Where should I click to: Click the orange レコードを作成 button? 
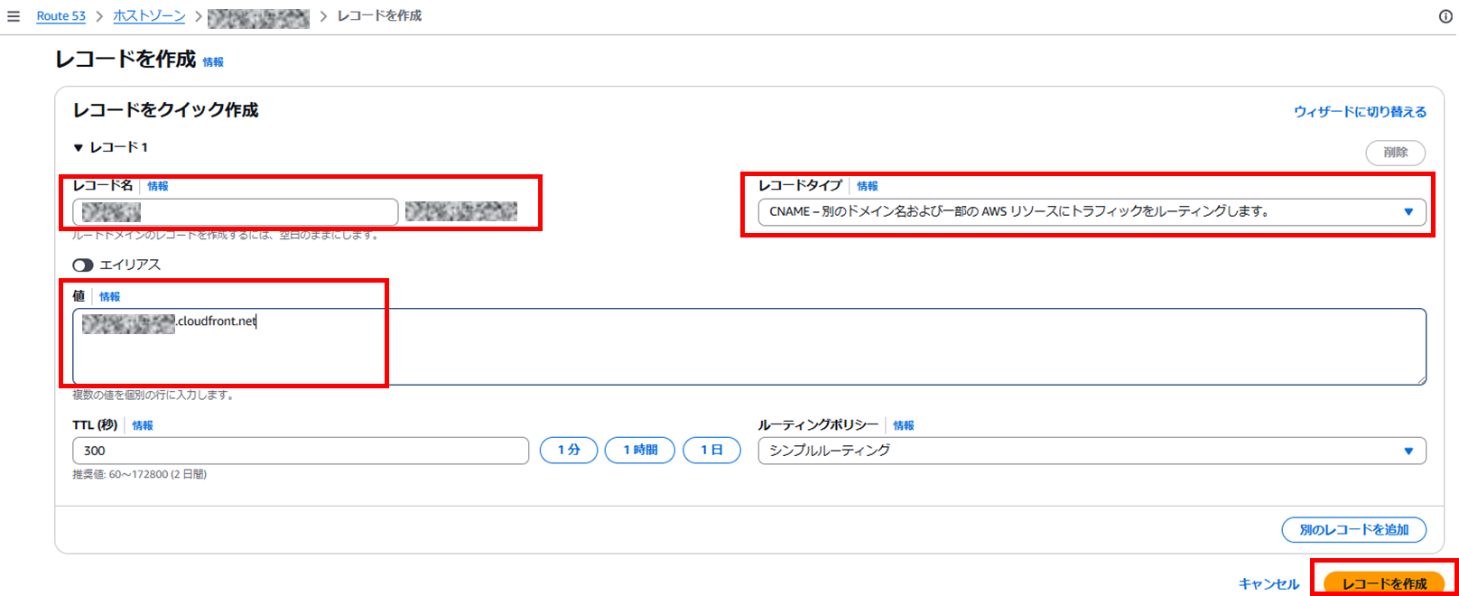click(x=1384, y=583)
